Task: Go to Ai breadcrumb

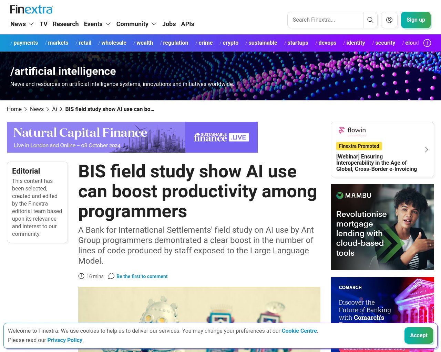Action: point(54,109)
